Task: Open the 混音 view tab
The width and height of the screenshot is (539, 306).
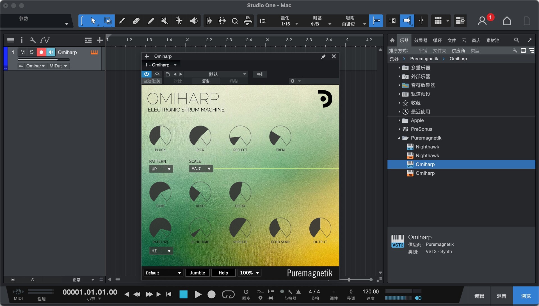Action: pos(502,296)
